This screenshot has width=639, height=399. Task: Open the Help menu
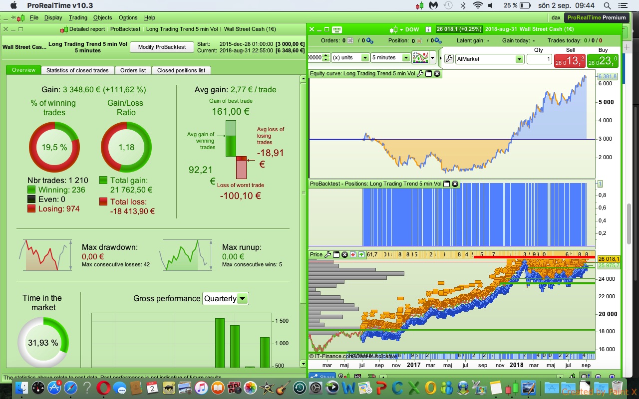(150, 17)
